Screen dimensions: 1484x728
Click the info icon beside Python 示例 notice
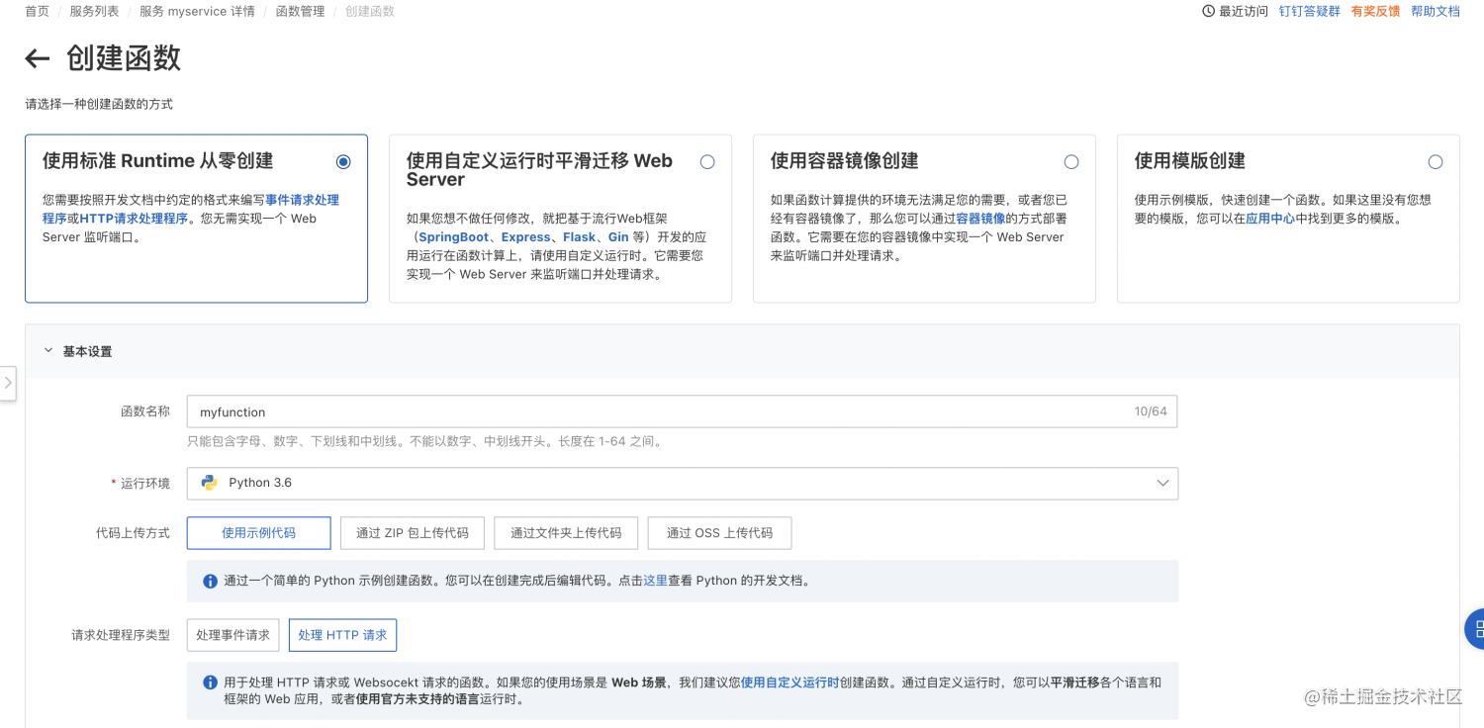[x=210, y=582]
